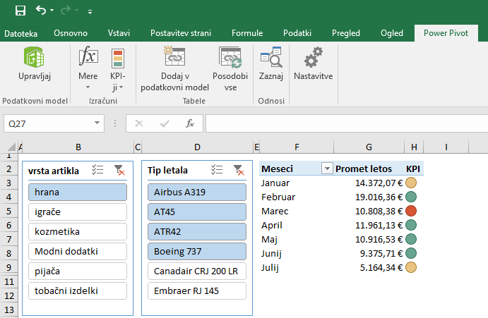Toggle the Boeing 737 slicer item
This screenshot has width=488, height=318.
pos(197,252)
